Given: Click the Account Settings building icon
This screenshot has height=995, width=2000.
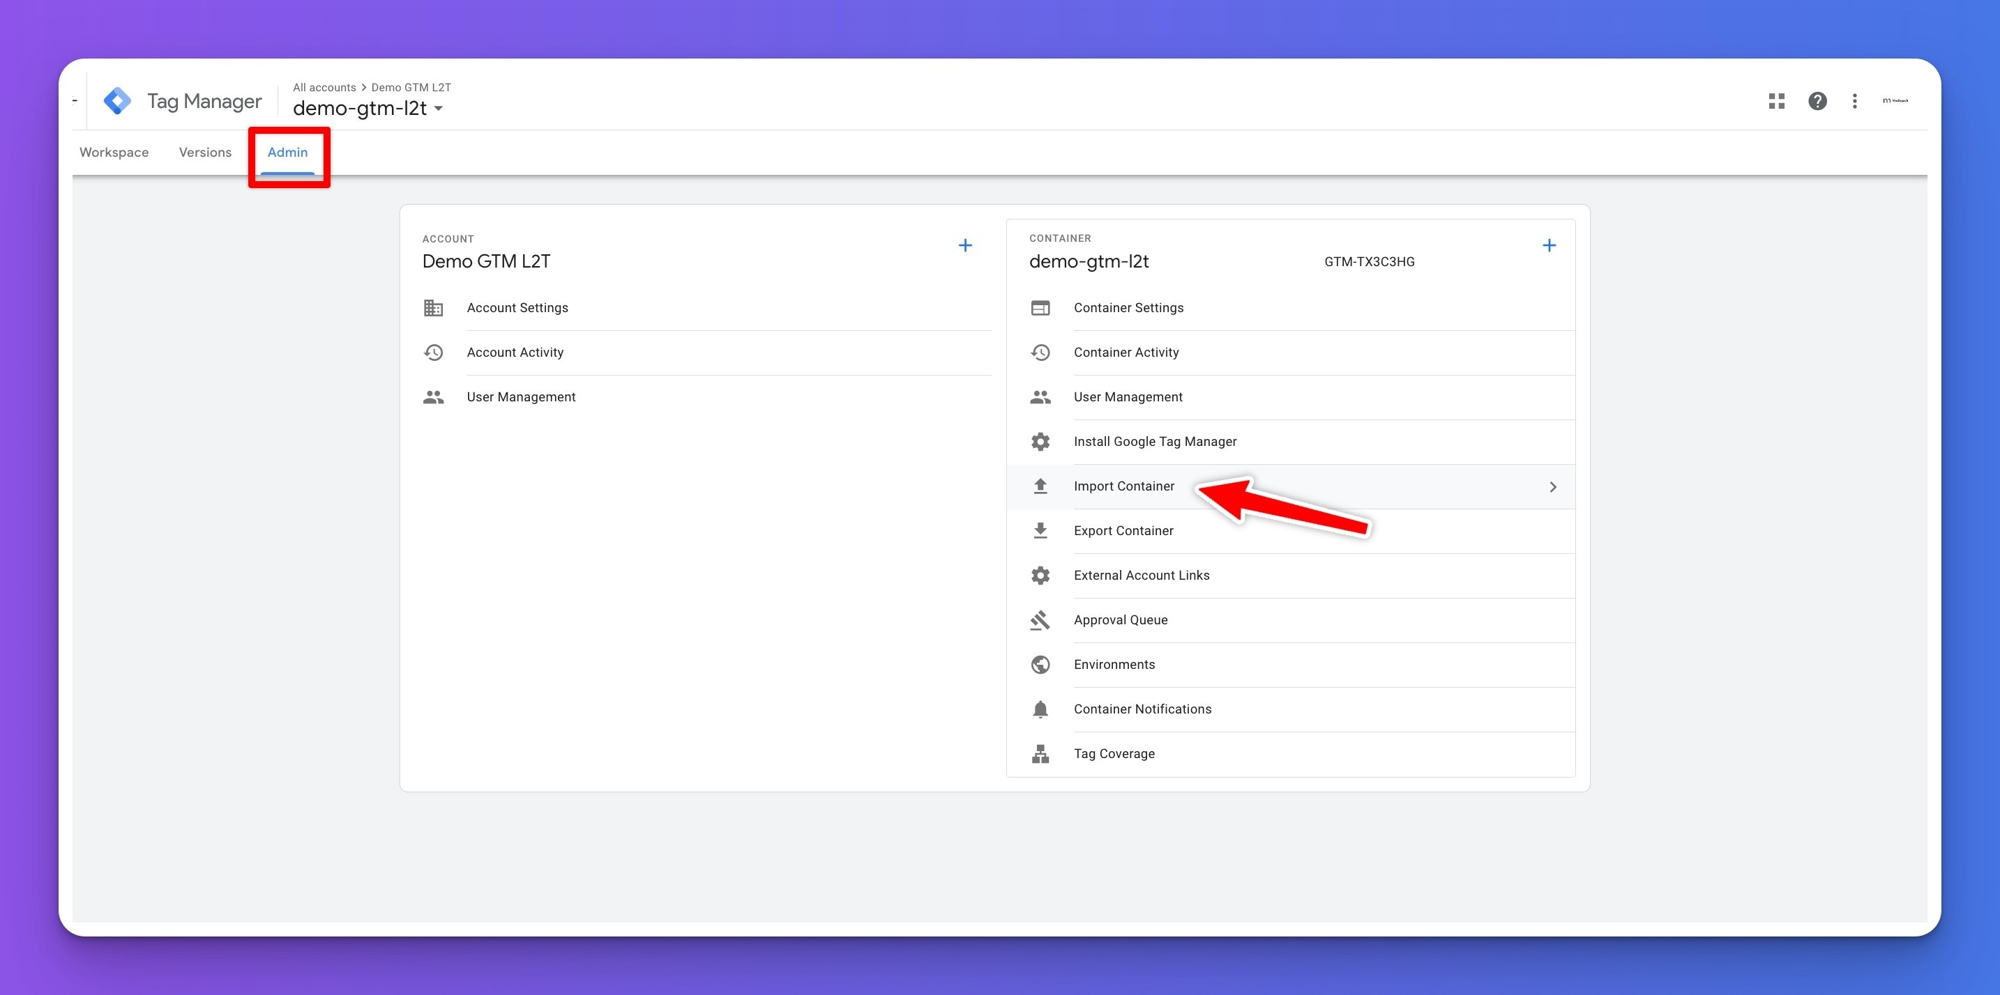Looking at the screenshot, I should (433, 308).
